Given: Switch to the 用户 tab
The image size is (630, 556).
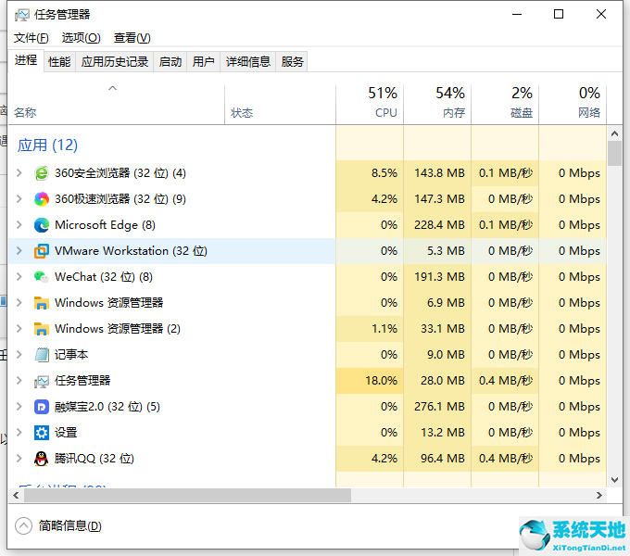Looking at the screenshot, I should (203, 61).
